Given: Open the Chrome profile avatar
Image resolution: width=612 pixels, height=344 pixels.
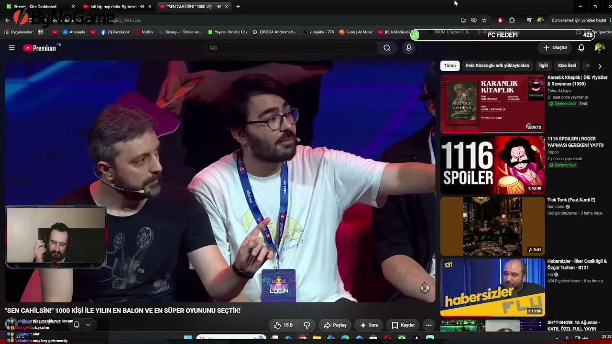Looking at the screenshot, I should click(541, 20).
